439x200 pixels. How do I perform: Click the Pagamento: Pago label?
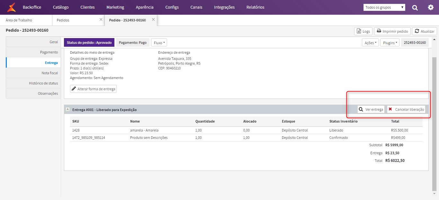[x=133, y=43]
